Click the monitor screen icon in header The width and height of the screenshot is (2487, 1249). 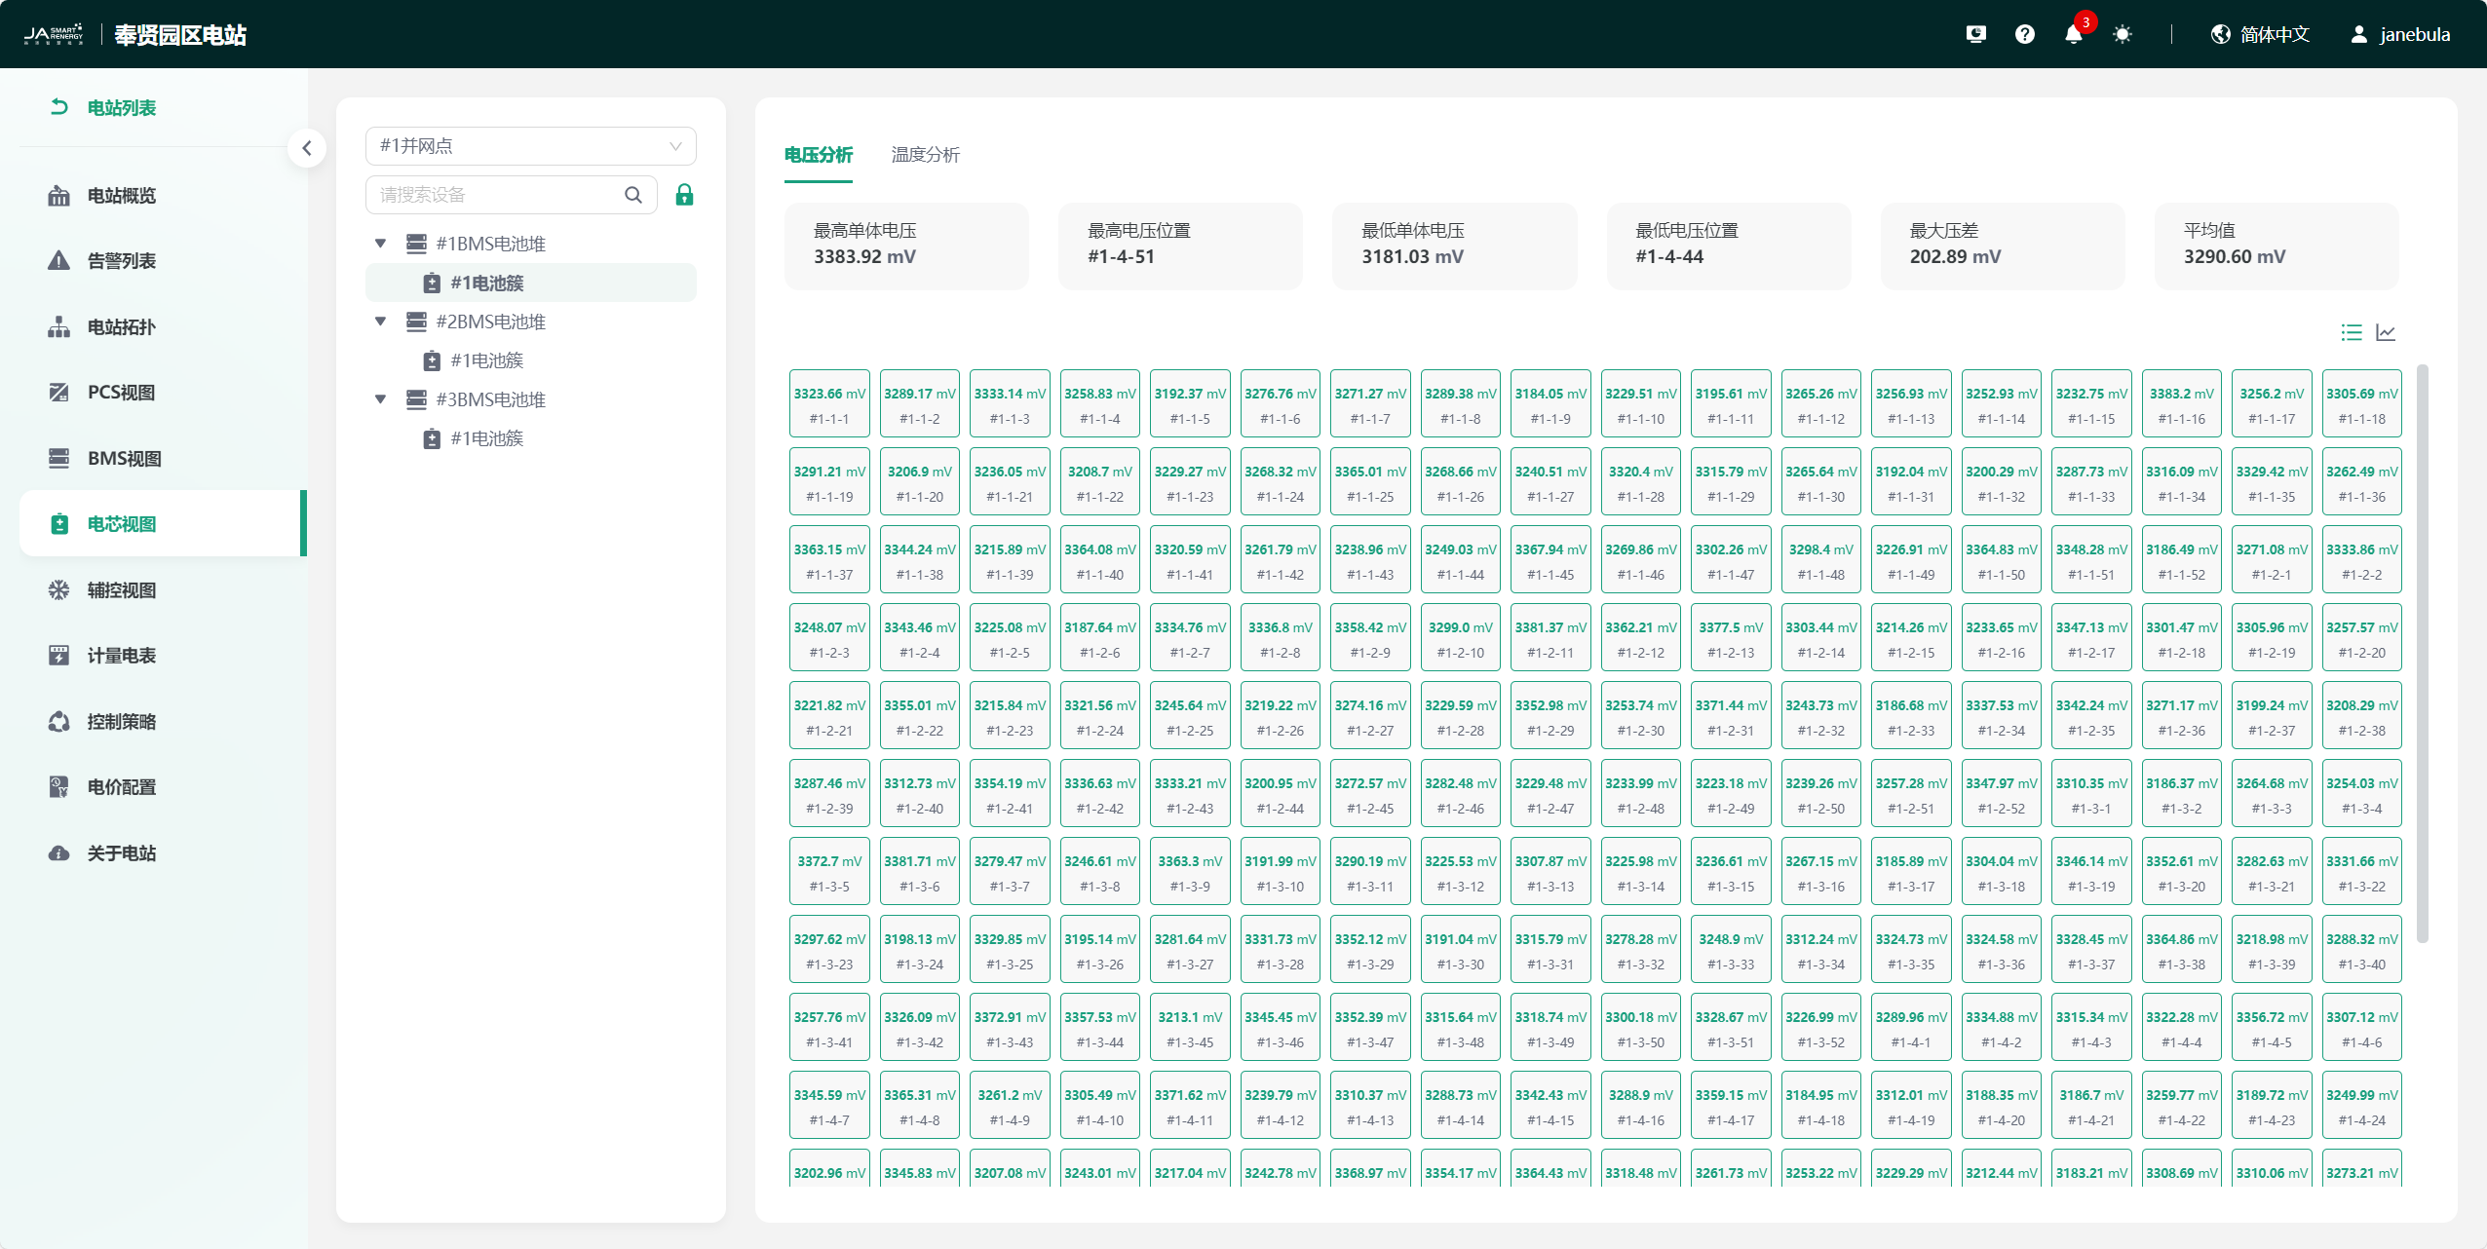1975,34
